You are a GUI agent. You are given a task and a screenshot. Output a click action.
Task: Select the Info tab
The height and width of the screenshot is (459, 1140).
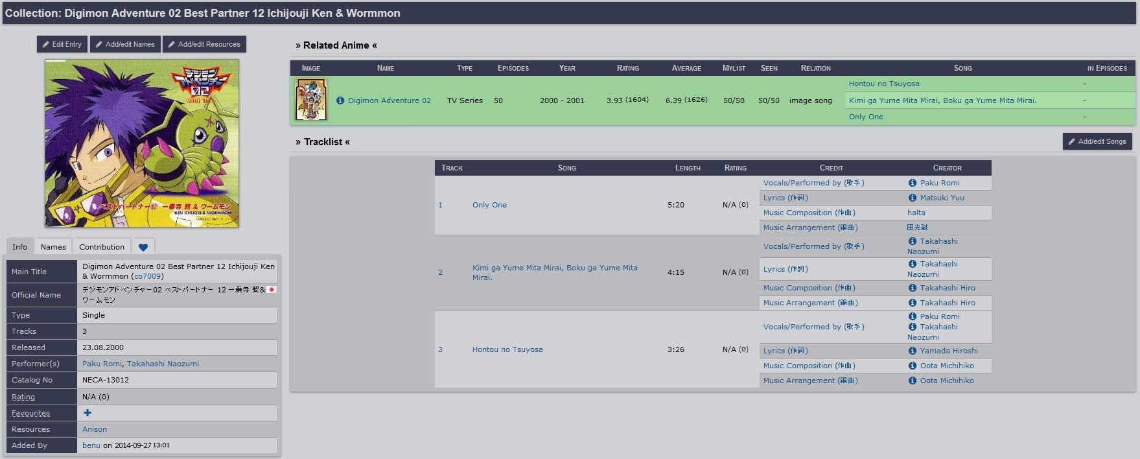point(19,247)
